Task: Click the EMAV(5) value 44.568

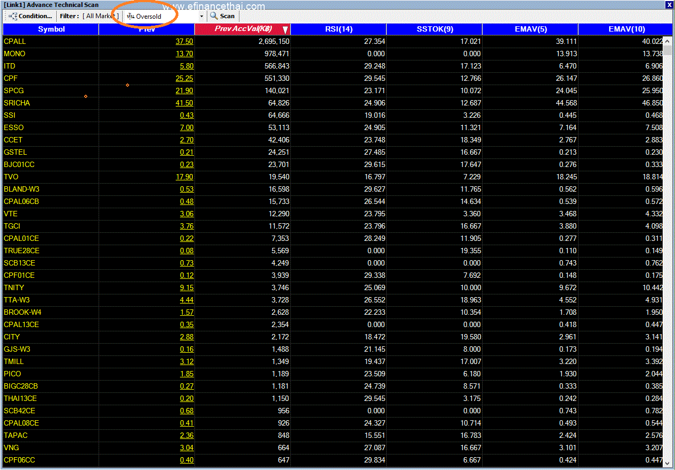Action: [566, 103]
